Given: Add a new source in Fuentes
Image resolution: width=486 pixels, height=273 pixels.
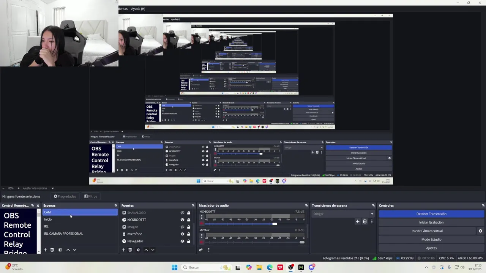Looking at the screenshot, I should (x=123, y=250).
